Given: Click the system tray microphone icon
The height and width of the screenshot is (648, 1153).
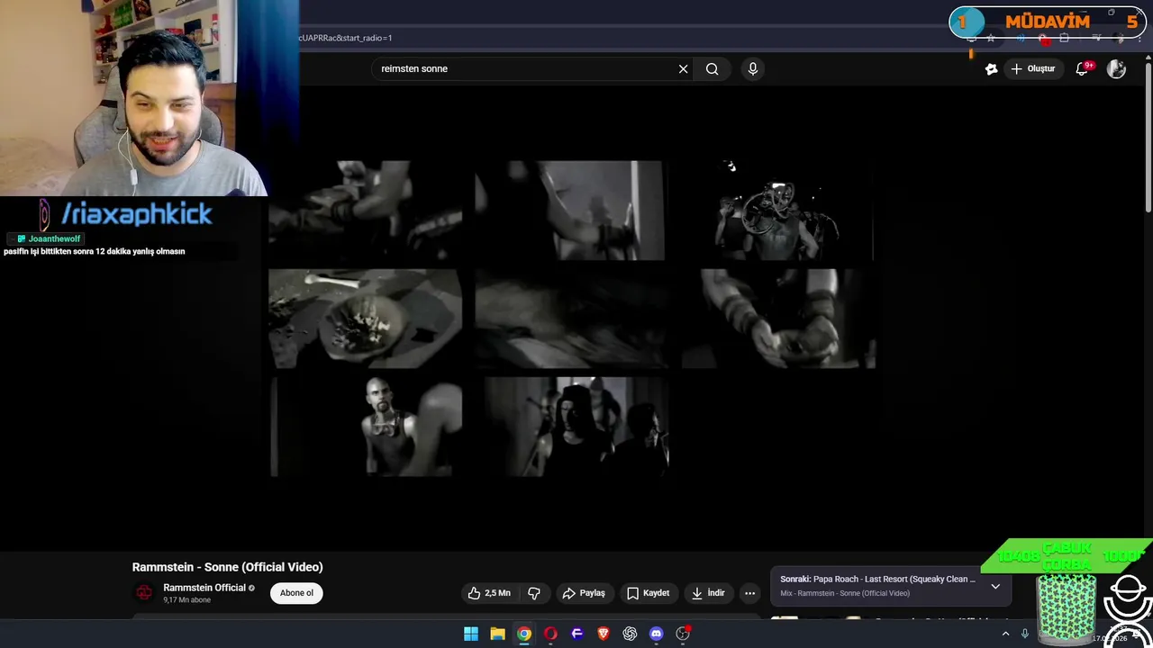Looking at the screenshot, I should [1024, 634].
